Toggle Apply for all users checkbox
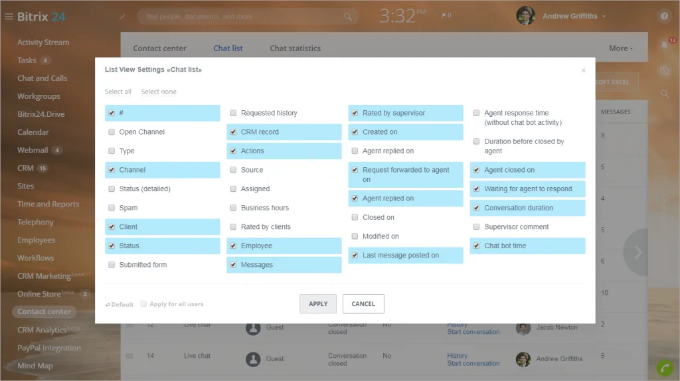 143,304
